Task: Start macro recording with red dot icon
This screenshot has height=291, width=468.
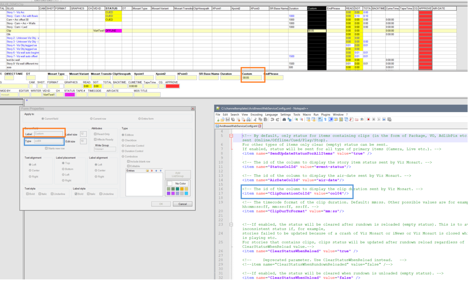Action: click(x=368, y=120)
